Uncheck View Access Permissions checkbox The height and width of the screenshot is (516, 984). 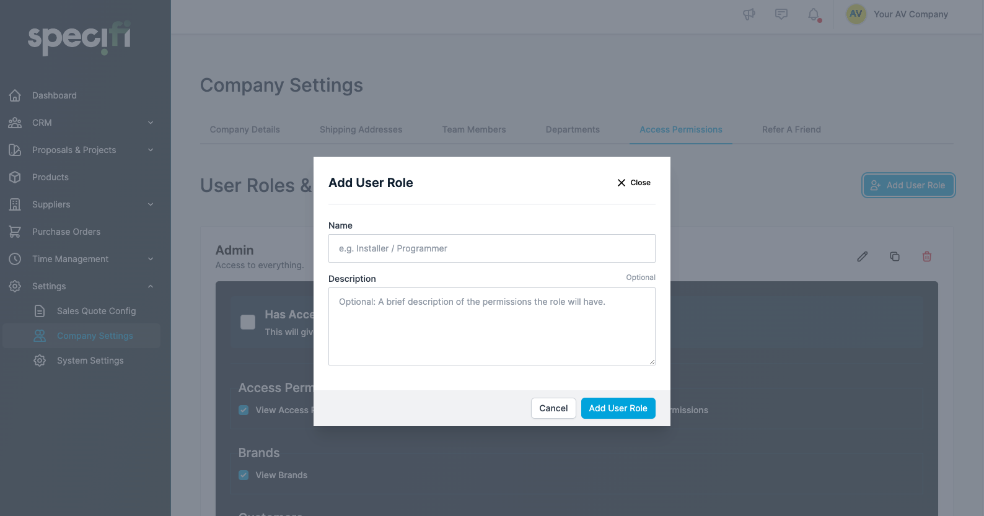click(244, 410)
